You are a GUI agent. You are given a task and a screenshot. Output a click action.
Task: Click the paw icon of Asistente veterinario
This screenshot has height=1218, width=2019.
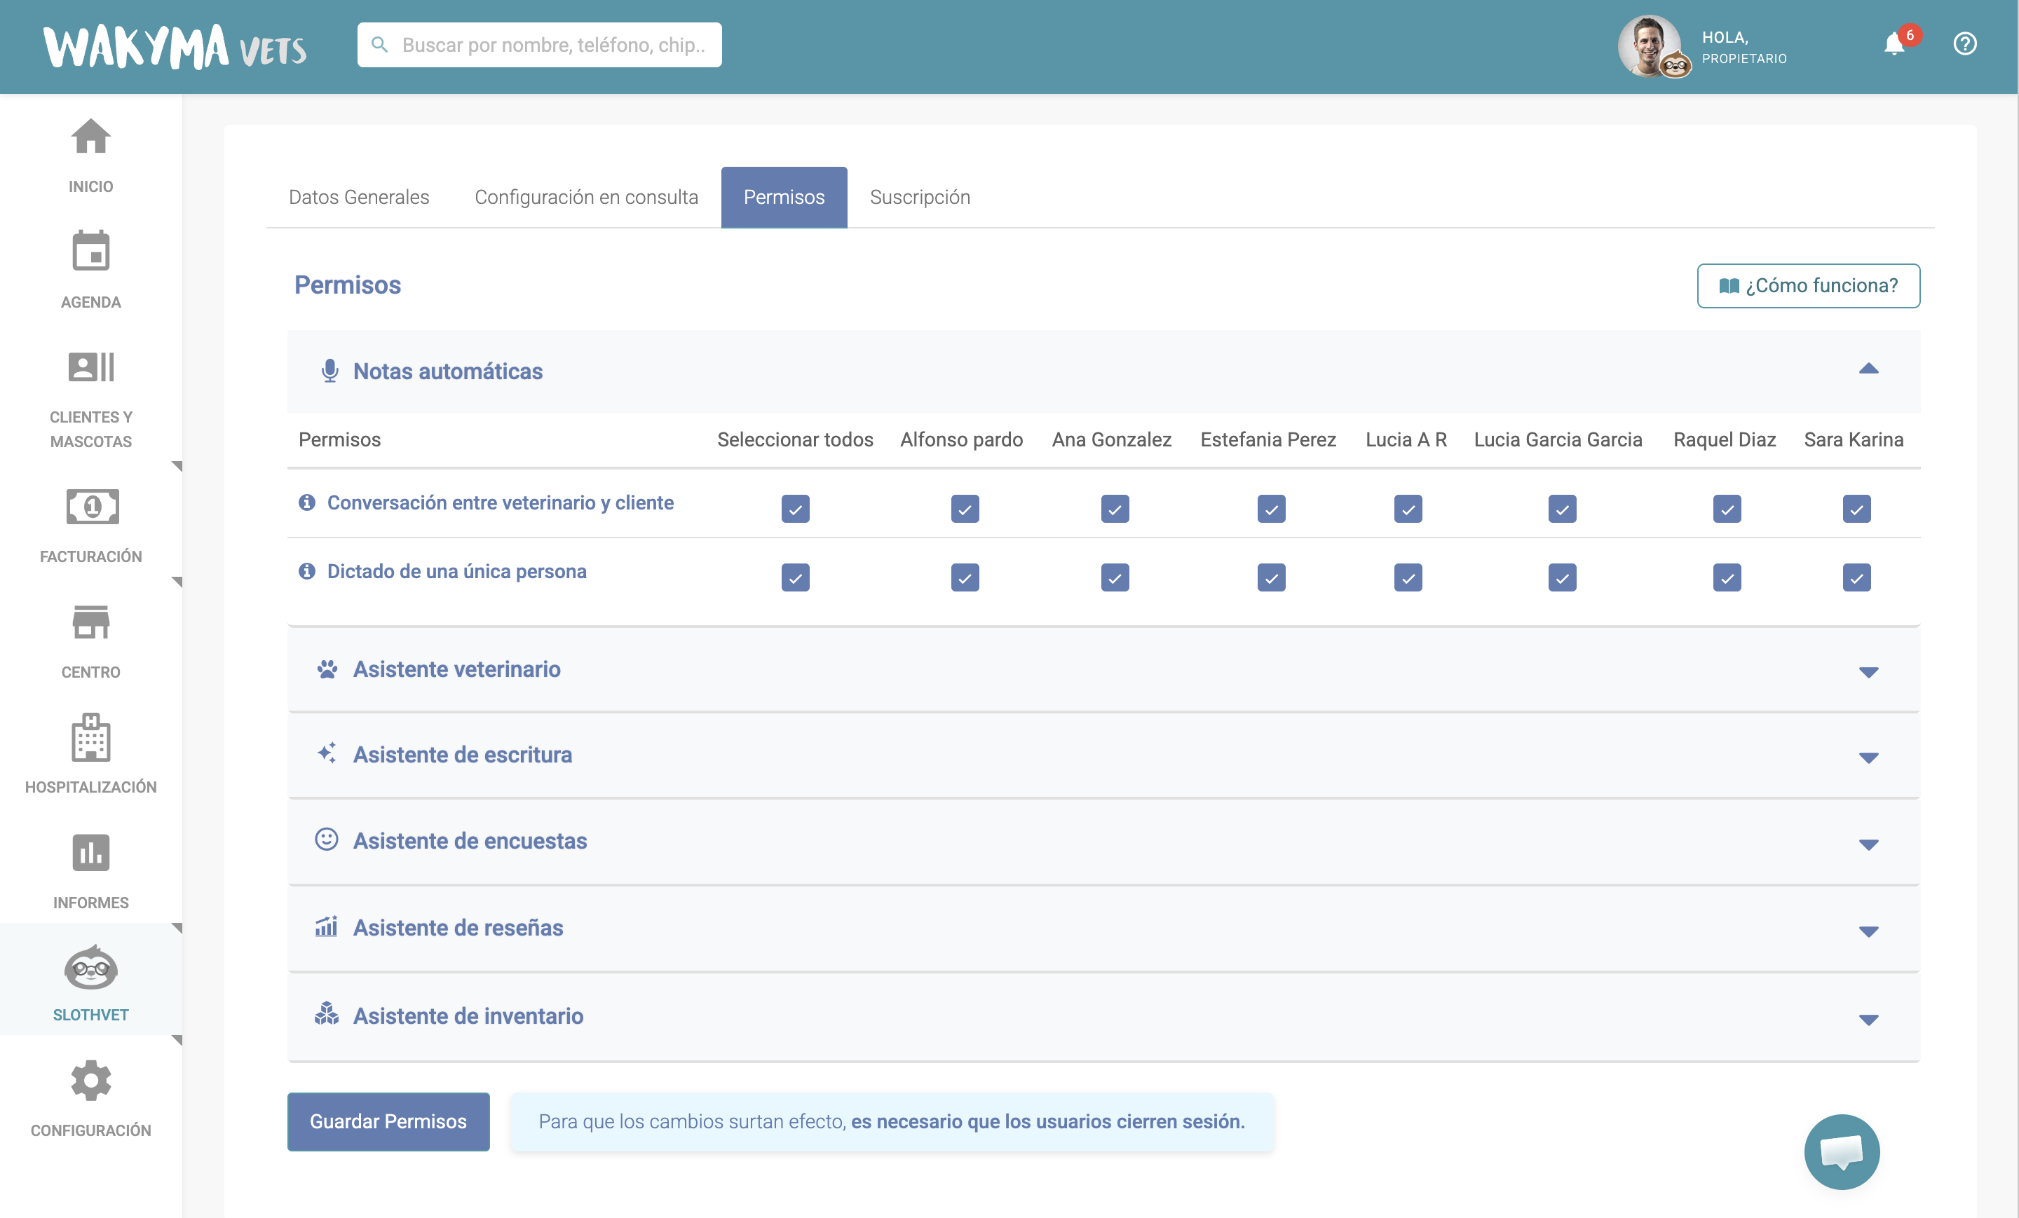(x=327, y=669)
